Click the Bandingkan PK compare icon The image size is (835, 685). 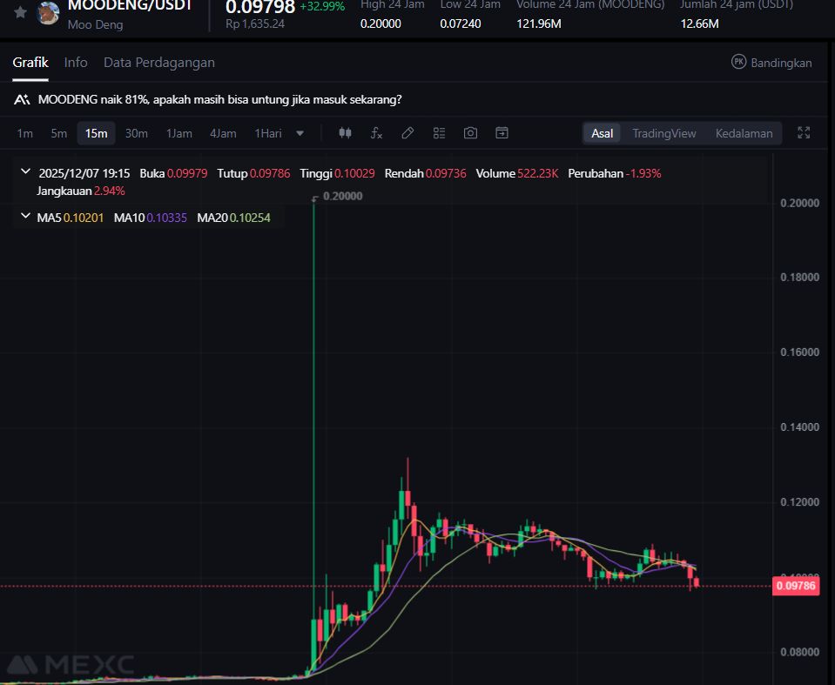739,63
